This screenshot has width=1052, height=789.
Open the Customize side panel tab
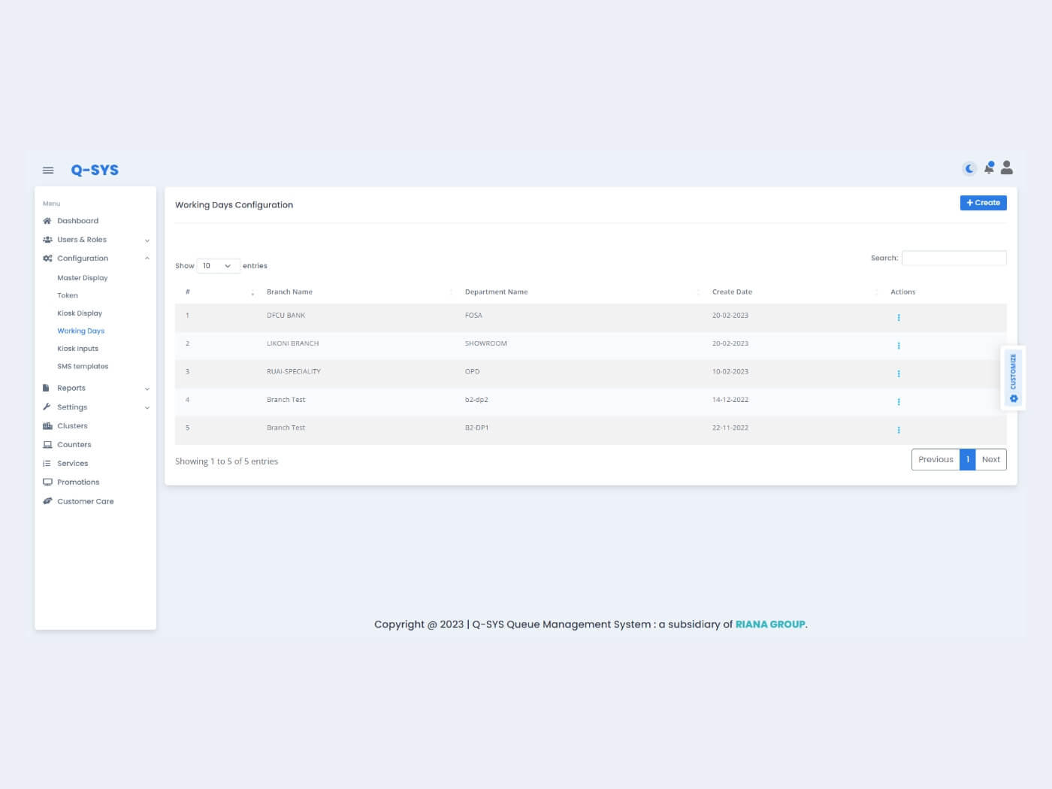tap(1013, 378)
